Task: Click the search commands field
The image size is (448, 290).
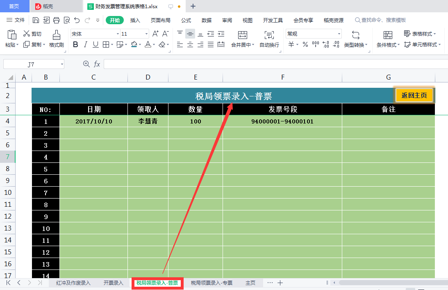Action: tap(380, 20)
